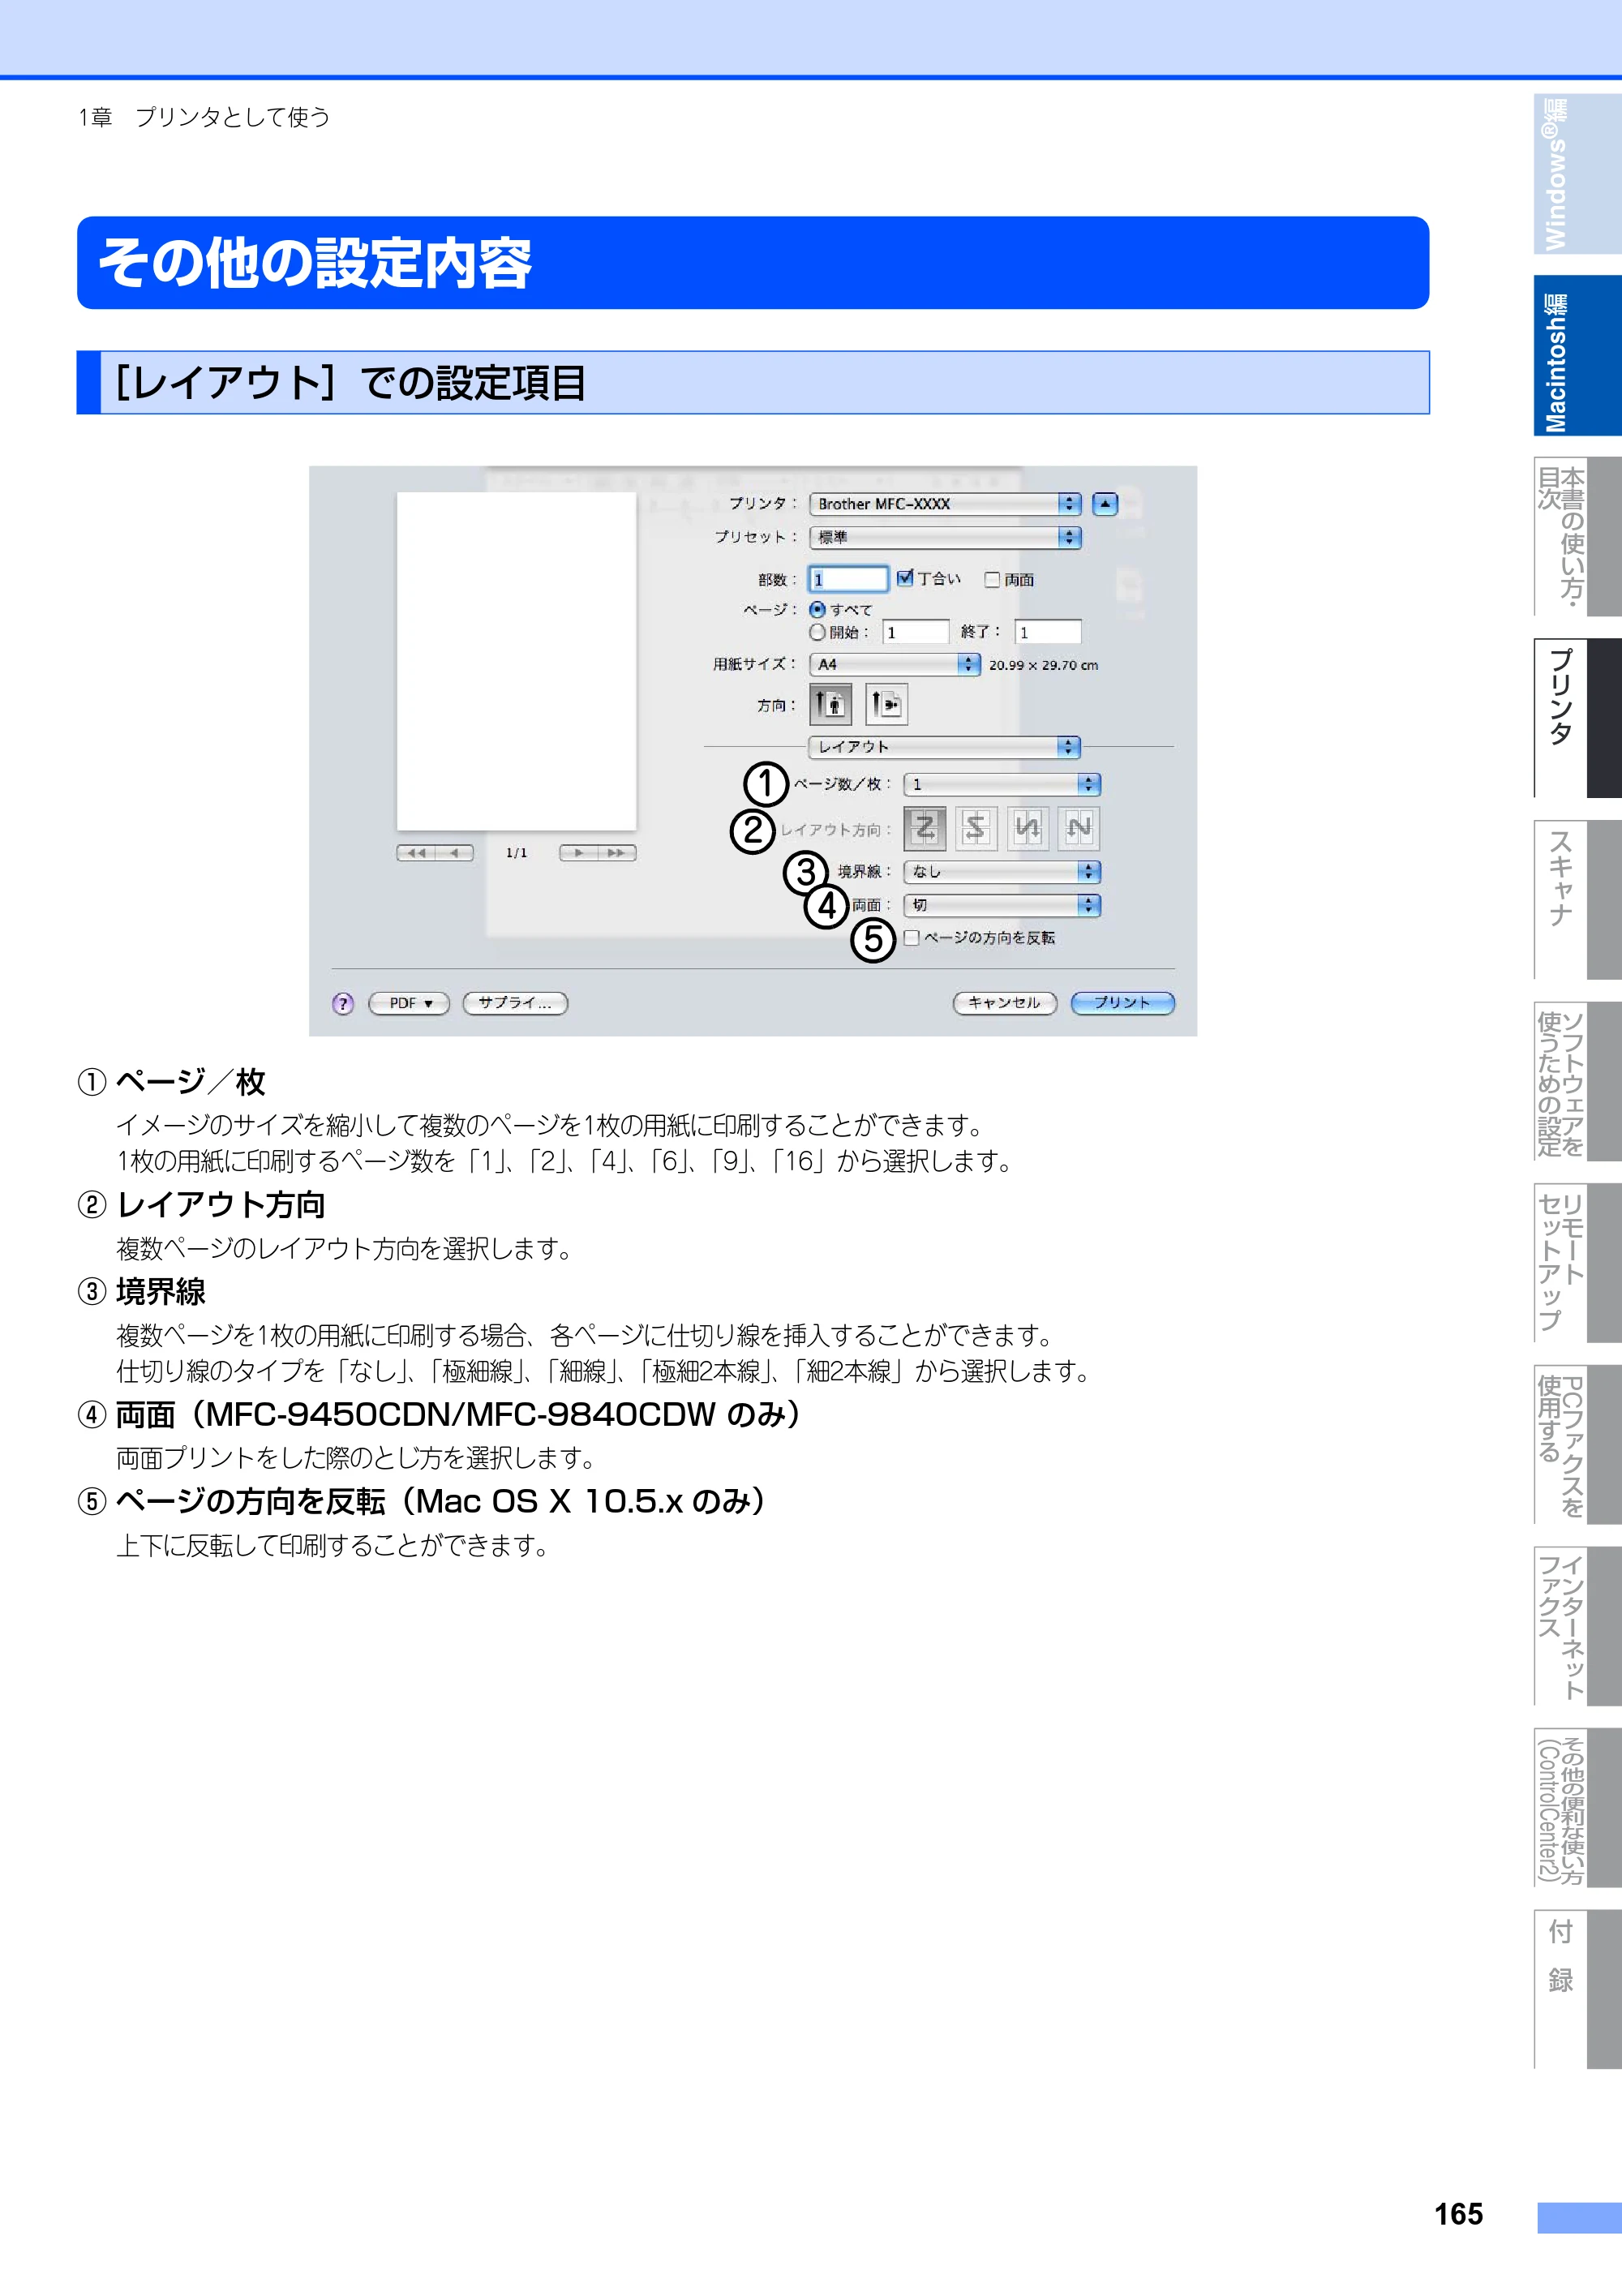Select the 開始 page range radio button
Screen dimensions: 1622x2296
[818, 632]
